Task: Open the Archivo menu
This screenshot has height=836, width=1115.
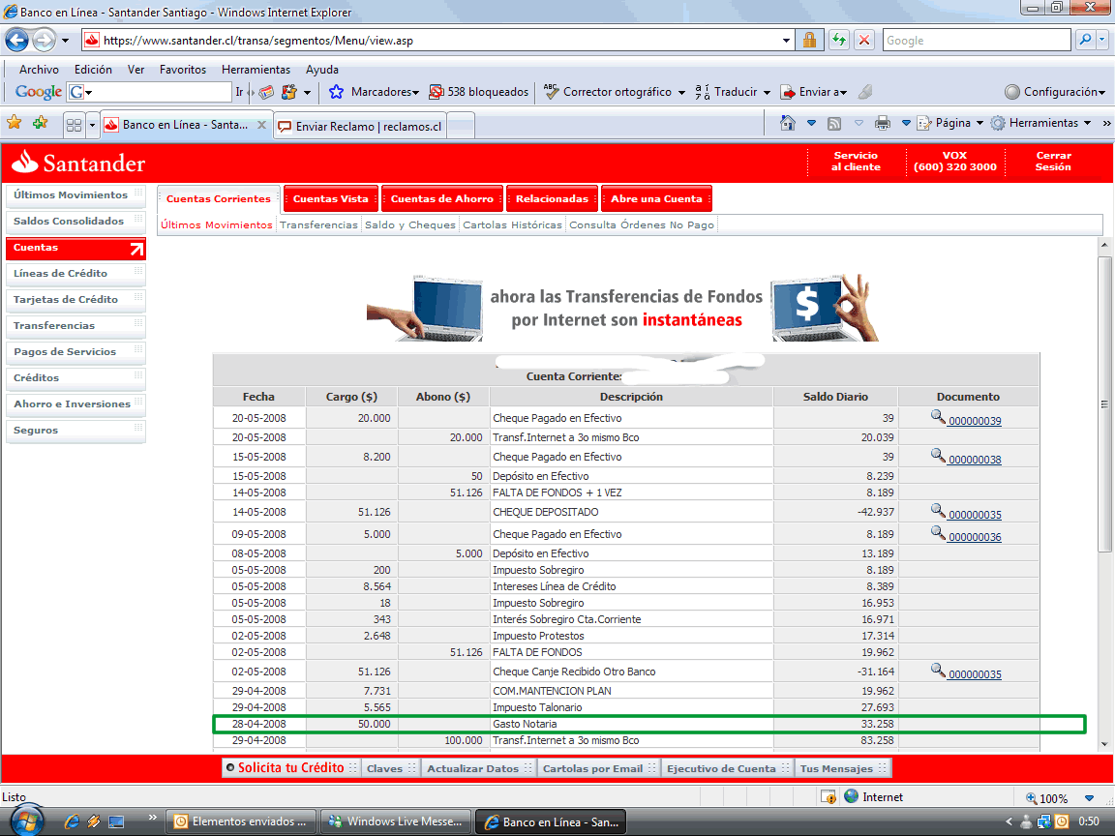Action: 39,70
